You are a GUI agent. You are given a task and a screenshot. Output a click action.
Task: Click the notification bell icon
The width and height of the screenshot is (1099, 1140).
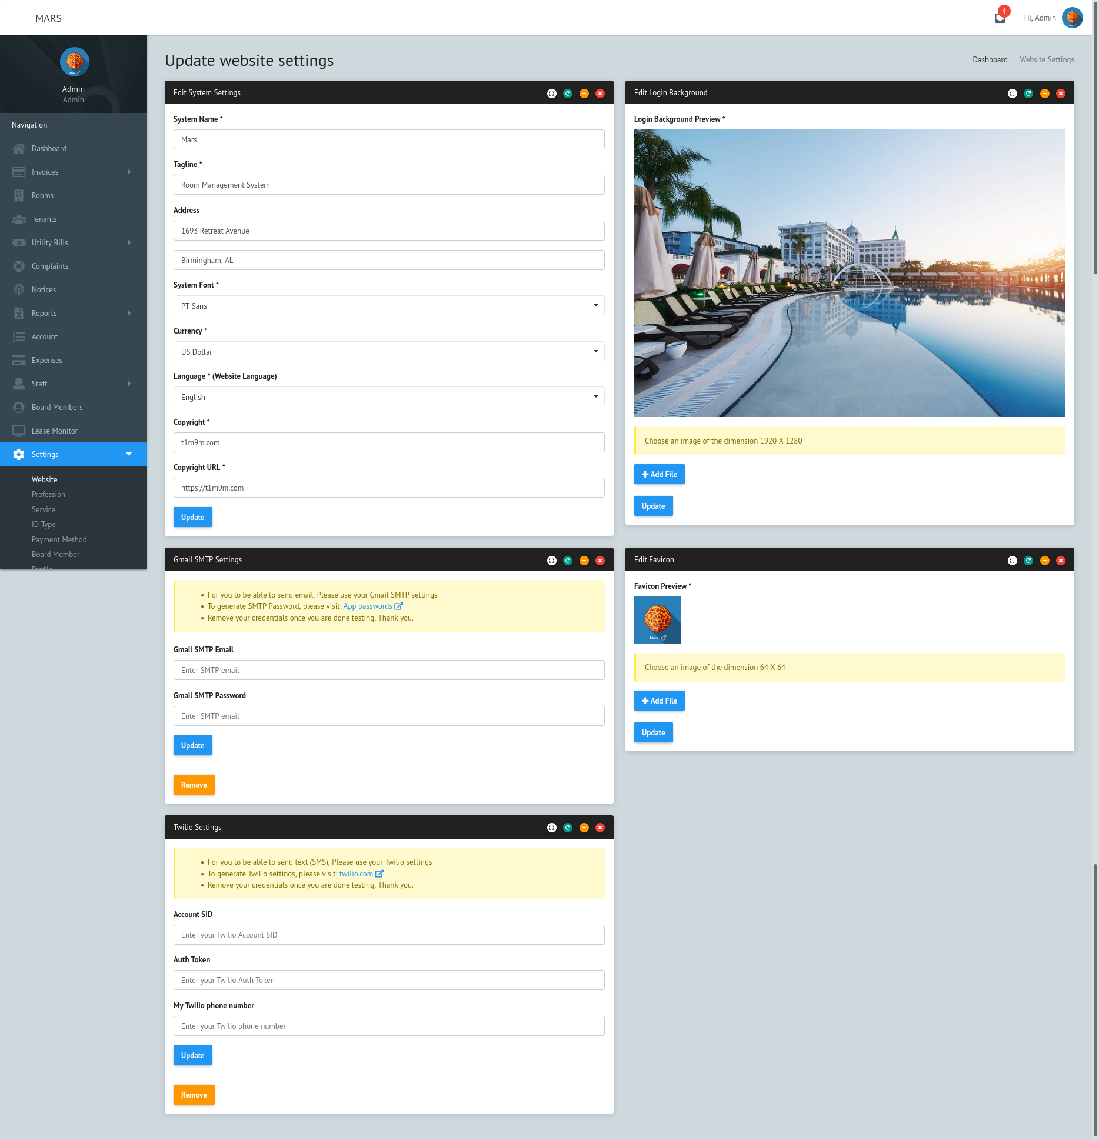click(x=1000, y=17)
